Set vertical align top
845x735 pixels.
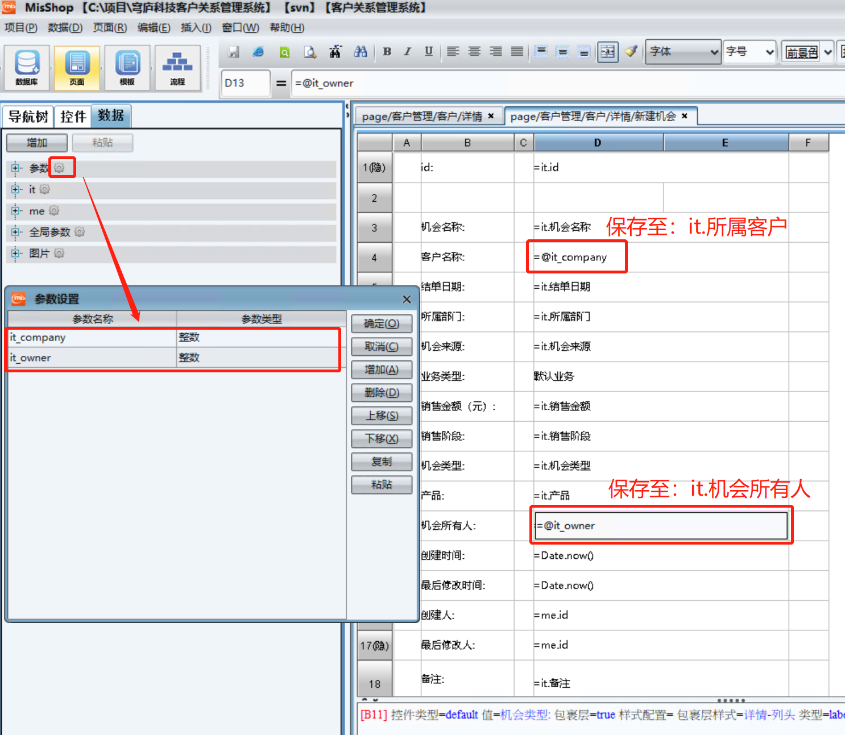(x=541, y=52)
